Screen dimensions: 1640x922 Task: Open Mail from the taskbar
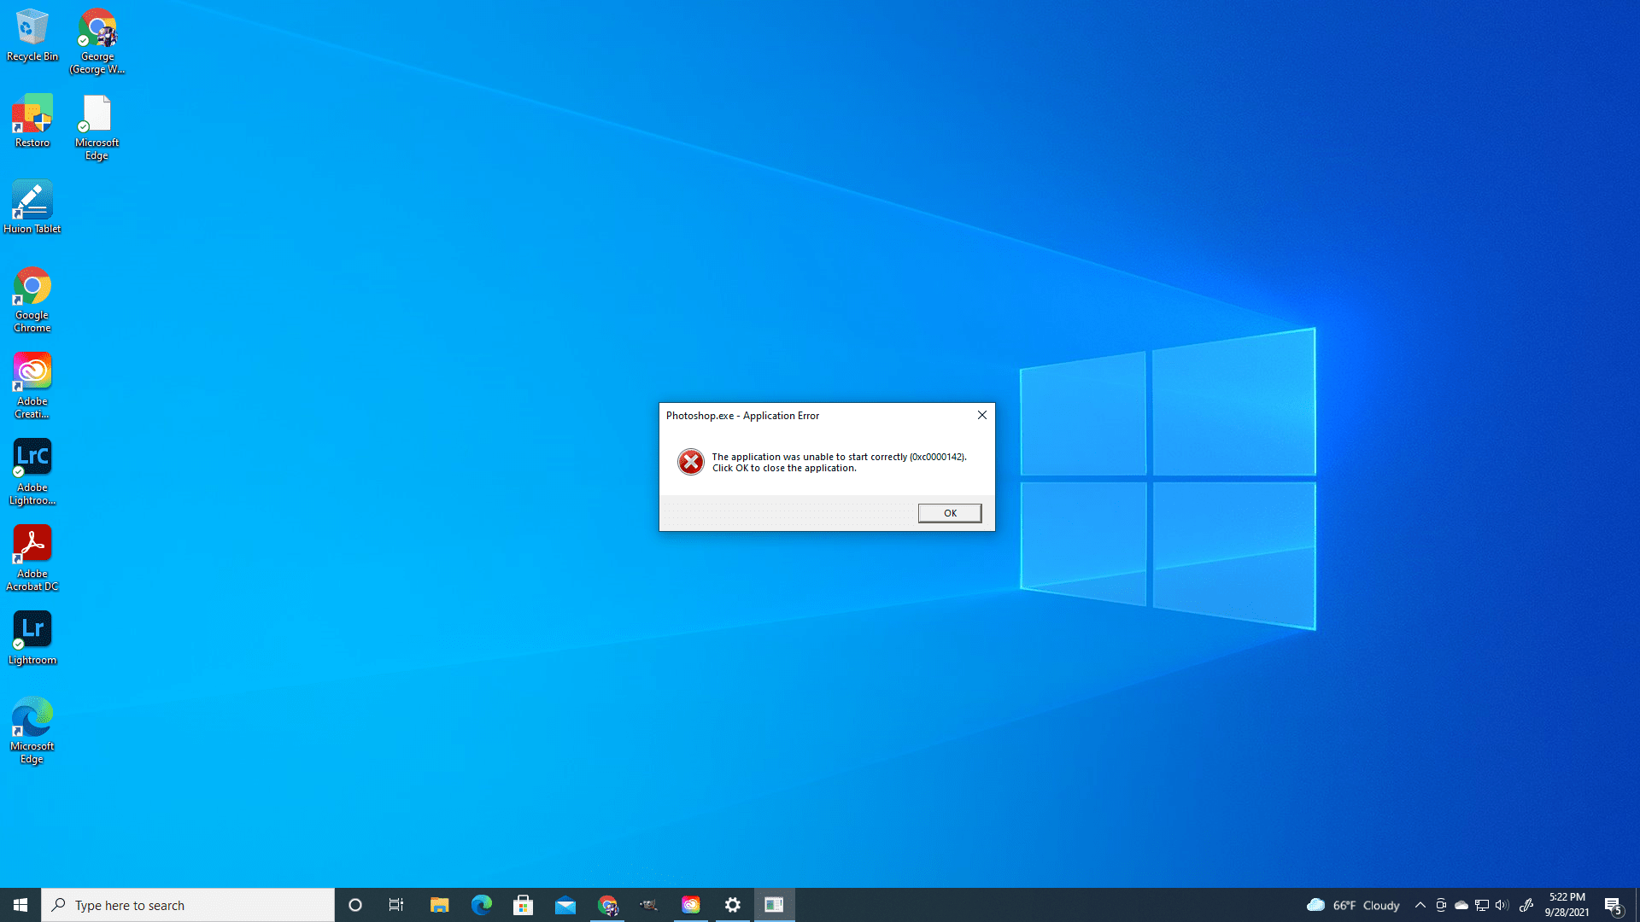(565, 904)
